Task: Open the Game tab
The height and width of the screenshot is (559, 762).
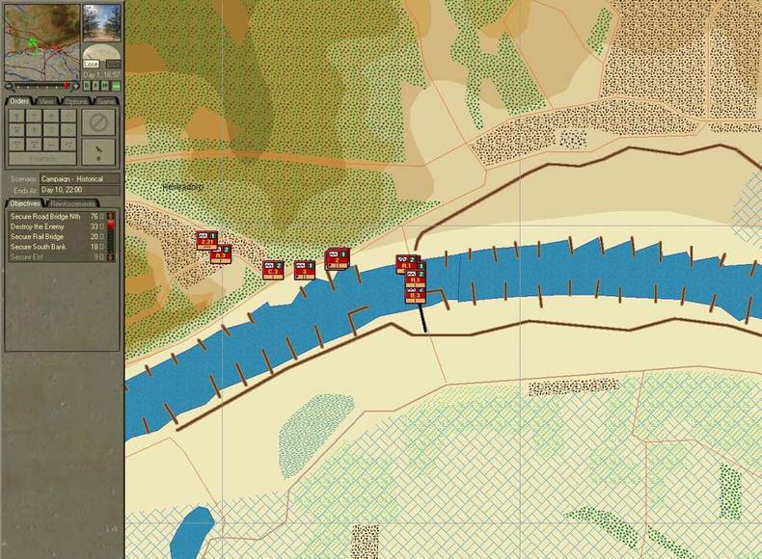Action: [105, 101]
